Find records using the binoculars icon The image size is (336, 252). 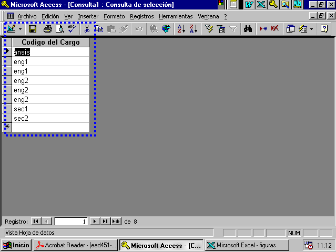(248, 29)
